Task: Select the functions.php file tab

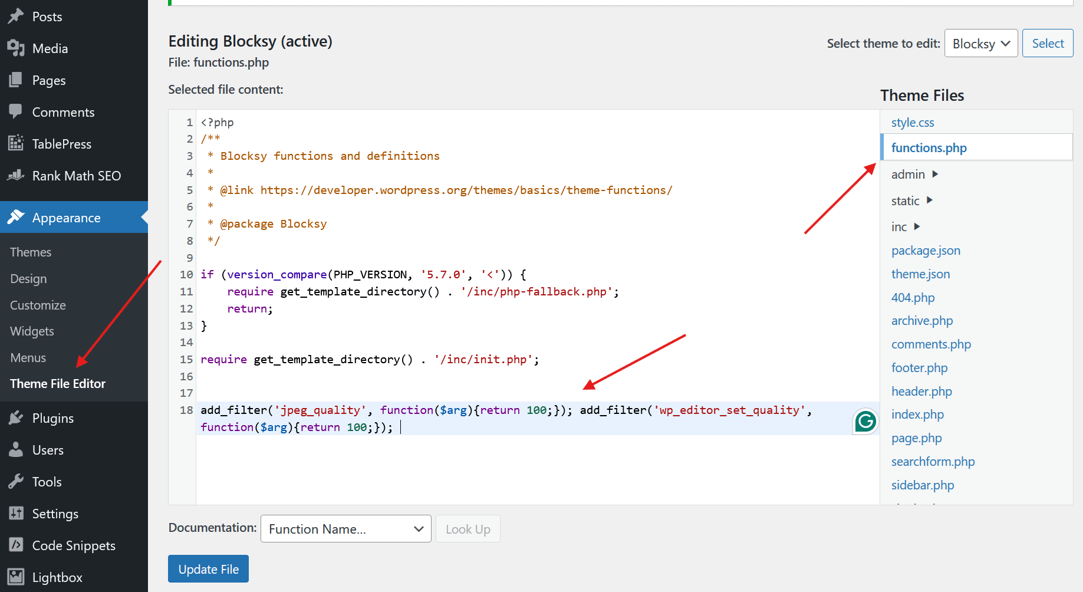Action: pyautogui.click(x=929, y=147)
